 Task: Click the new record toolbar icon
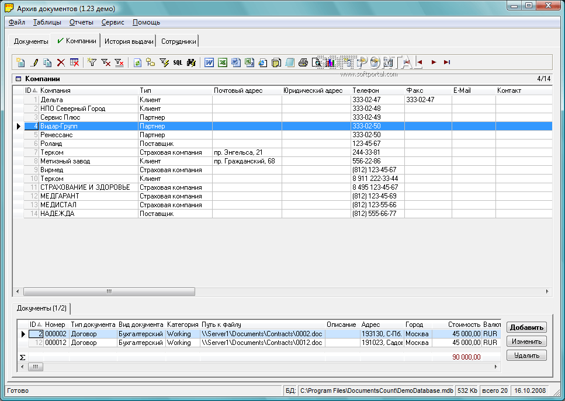pos(20,62)
